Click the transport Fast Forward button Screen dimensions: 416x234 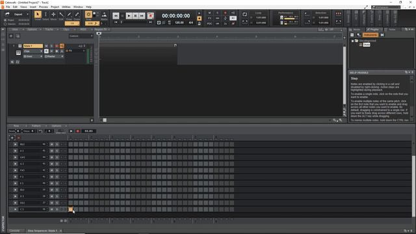click(x=142, y=16)
